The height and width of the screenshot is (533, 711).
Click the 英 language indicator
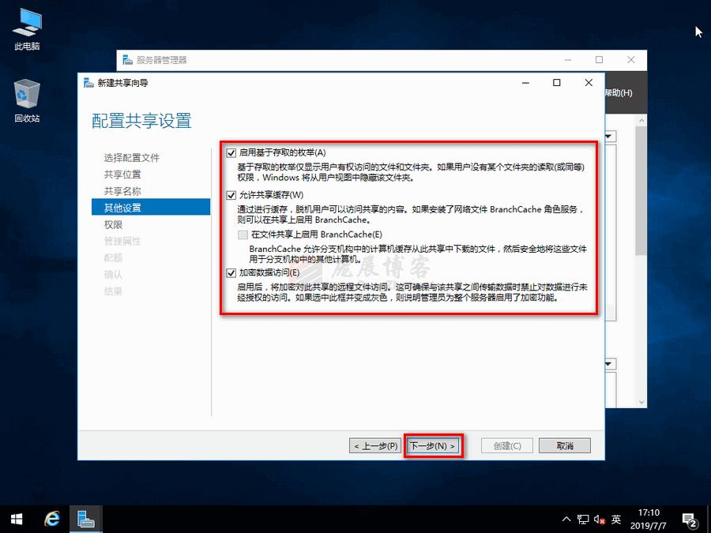click(x=617, y=519)
